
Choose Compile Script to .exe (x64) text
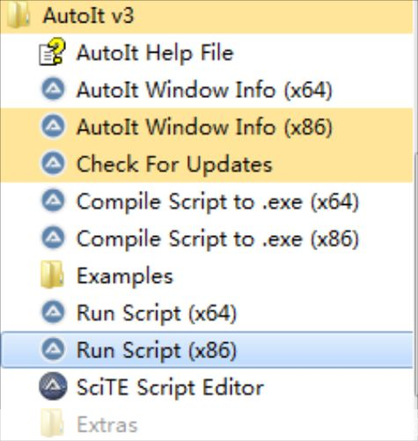217,202
